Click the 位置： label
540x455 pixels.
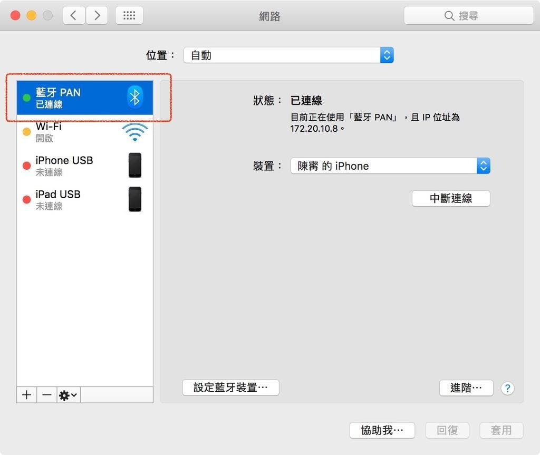(161, 55)
